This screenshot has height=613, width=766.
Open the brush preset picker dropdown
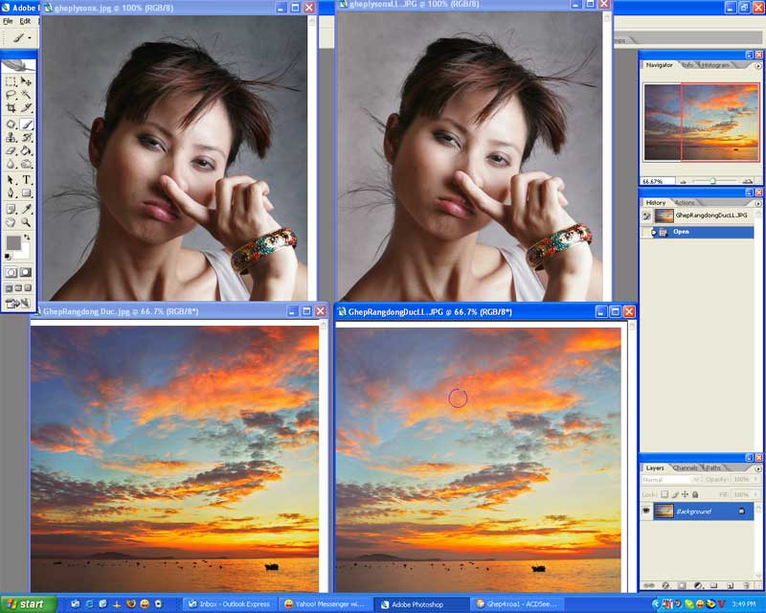pyautogui.click(x=29, y=38)
